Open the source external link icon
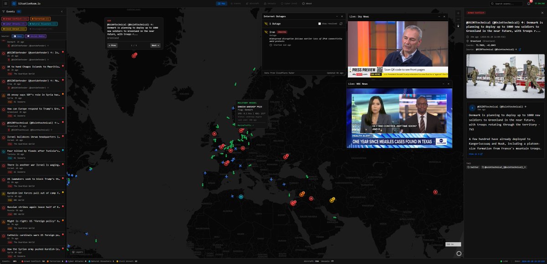This screenshot has height=264, width=547. [520, 49]
